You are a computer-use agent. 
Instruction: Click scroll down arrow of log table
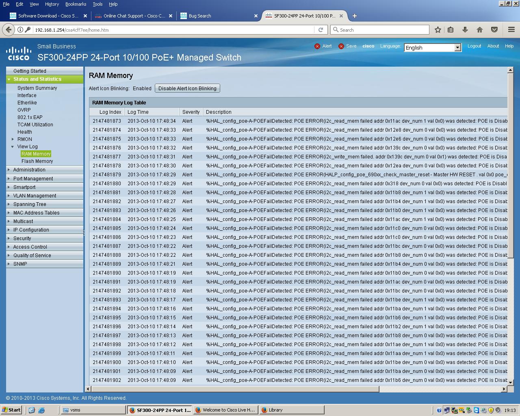511,382
